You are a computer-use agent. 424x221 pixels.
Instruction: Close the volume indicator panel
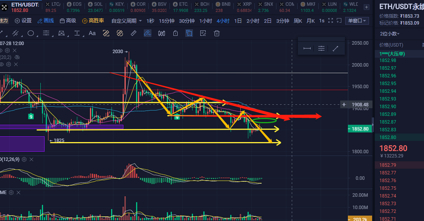[18, 193]
